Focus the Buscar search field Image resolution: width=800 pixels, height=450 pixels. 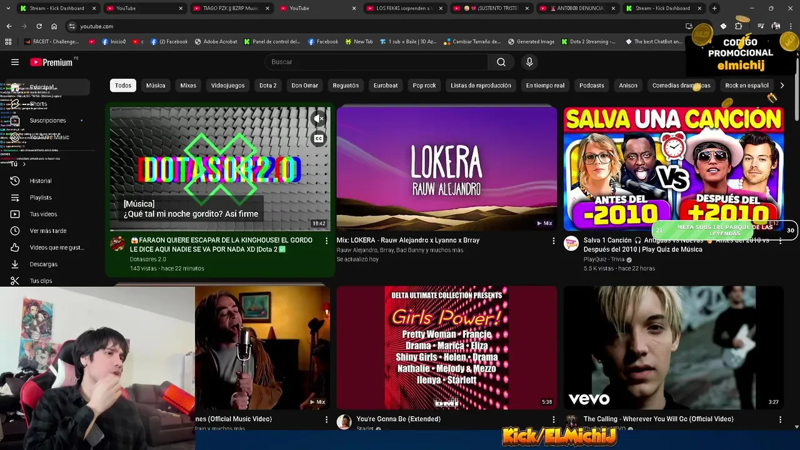[376, 62]
